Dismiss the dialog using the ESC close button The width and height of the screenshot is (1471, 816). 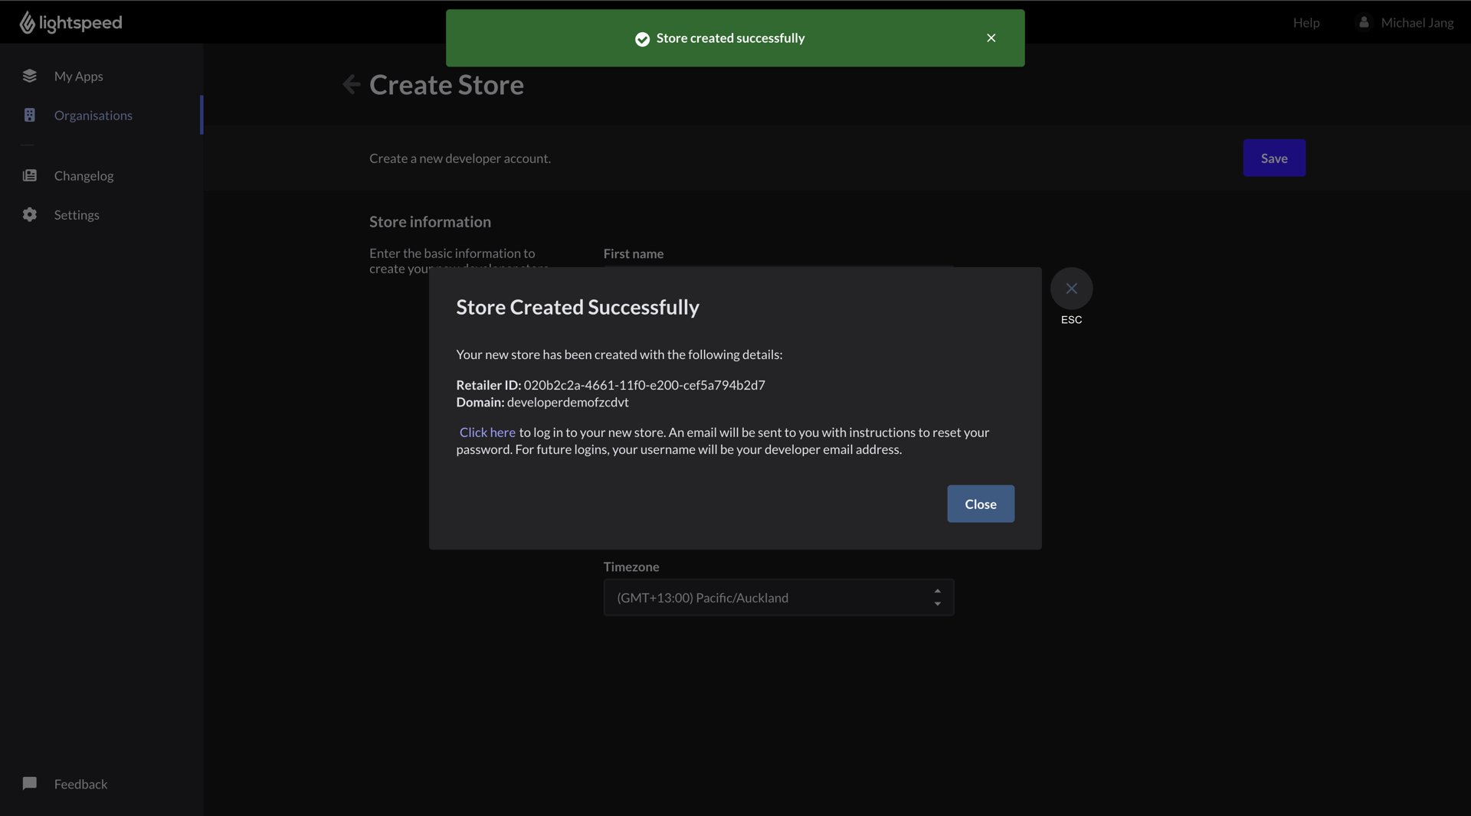click(1071, 289)
